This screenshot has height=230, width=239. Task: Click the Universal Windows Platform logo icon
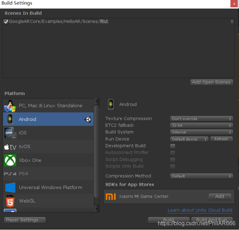[x=10, y=187]
